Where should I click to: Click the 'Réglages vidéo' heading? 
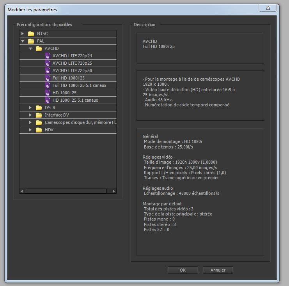158,157
